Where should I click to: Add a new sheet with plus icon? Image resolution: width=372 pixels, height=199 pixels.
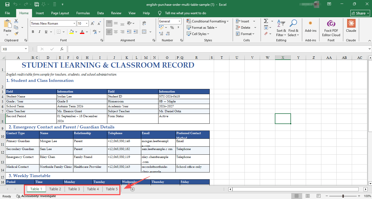(132, 189)
